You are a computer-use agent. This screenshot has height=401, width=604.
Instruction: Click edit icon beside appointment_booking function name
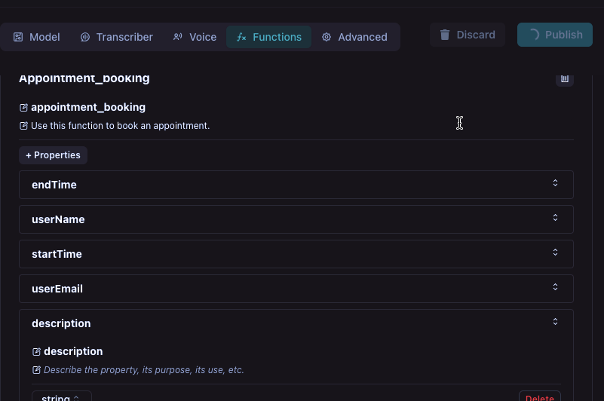tap(23, 108)
